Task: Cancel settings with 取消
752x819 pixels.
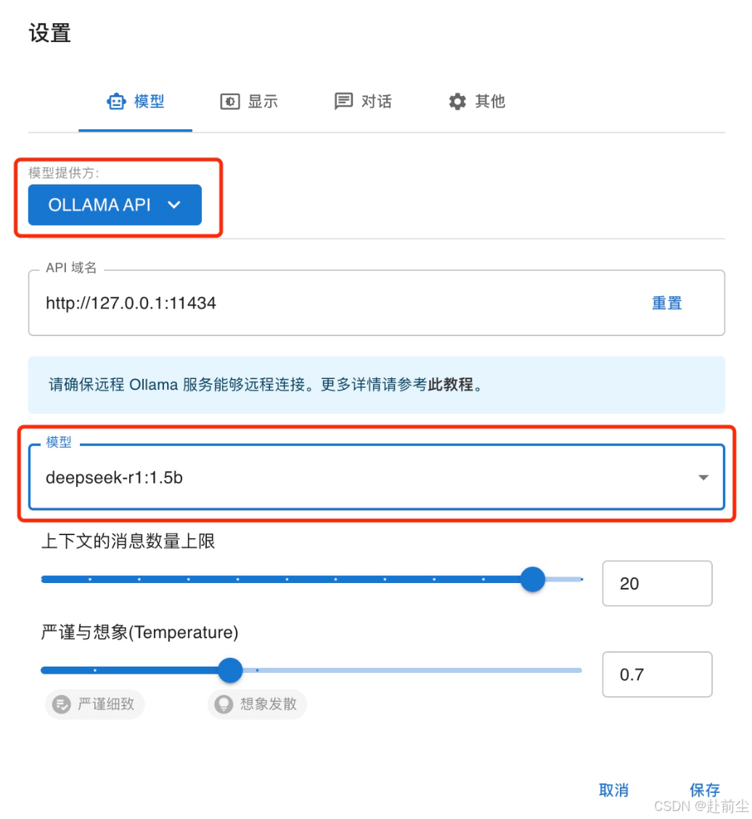Action: (613, 790)
